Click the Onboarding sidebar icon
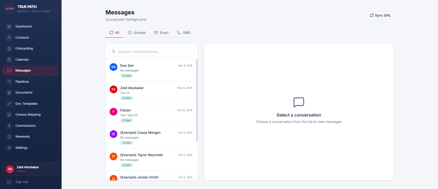The height and width of the screenshot is (189, 438). [9, 48]
